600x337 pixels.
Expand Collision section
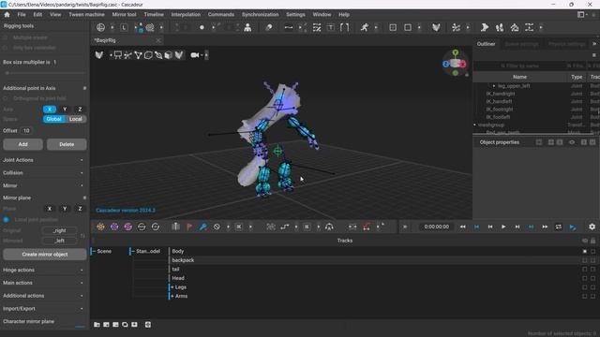[43, 173]
